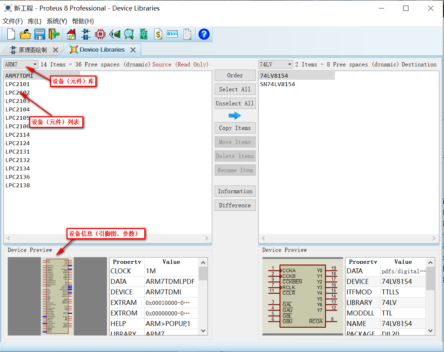Viewport: 444px width, 352px height.
Task: Close the 原理图绘制 tab
Action: tap(55, 50)
